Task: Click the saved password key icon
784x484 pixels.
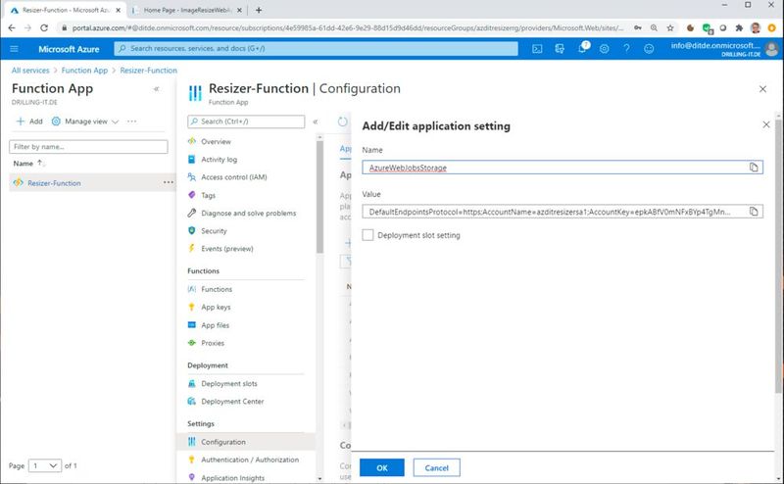Action: click(638, 28)
